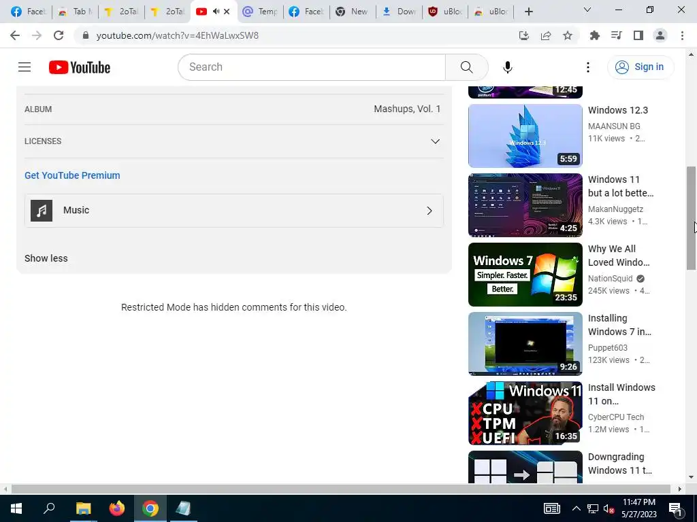Screen dimensions: 697x522
Task: Open the Chrome extensions puzzle menu
Action: (594, 35)
